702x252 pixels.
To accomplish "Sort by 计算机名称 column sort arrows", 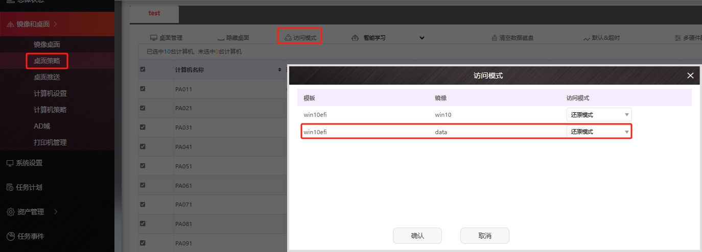I will [x=279, y=69].
